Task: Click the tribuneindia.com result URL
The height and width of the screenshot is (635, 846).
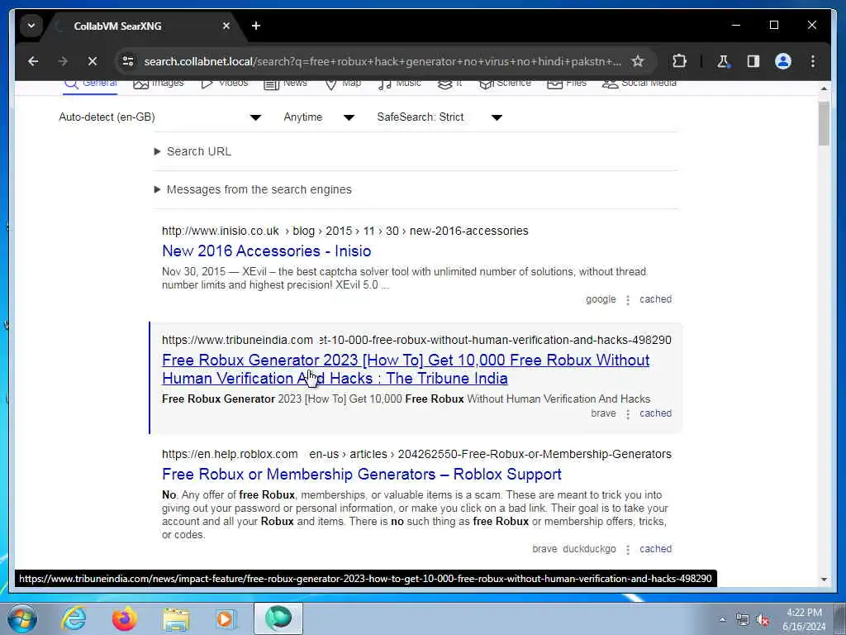Action: tap(416, 340)
